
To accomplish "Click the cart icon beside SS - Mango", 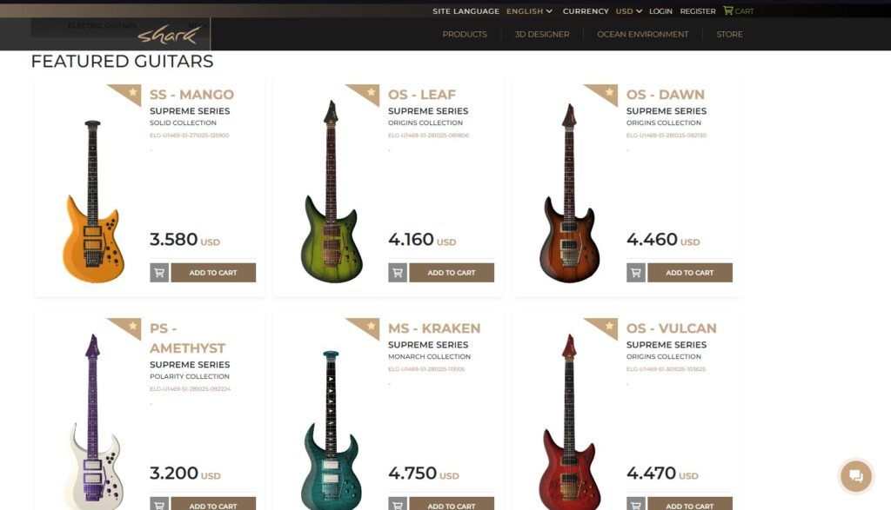I will pyautogui.click(x=159, y=273).
